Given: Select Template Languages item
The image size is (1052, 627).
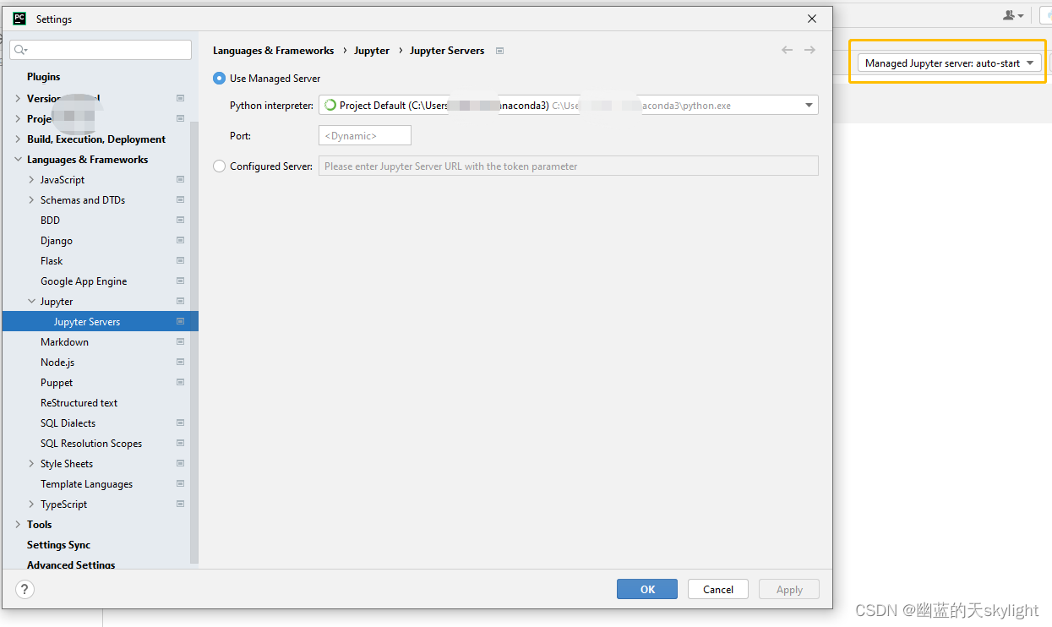Looking at the screenshot, I should pyautogui.click(x=86, y=484).
